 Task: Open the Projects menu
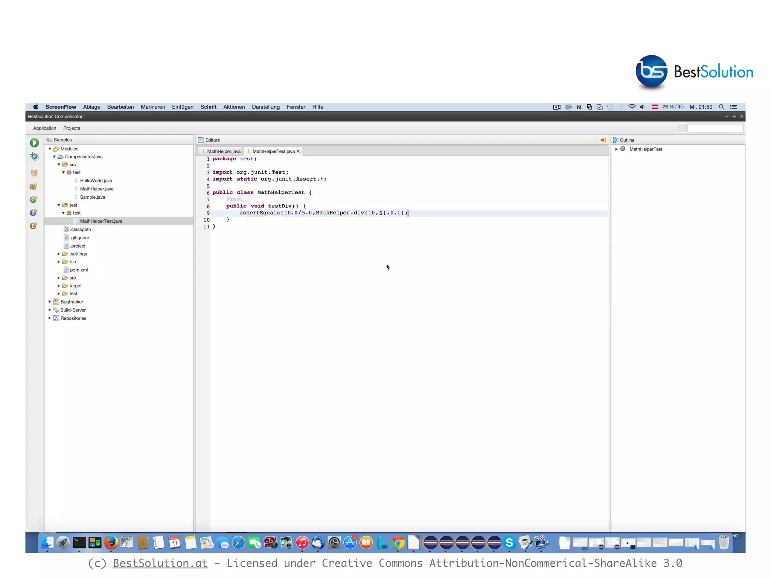pyautogui.click(x=72, y=128)
